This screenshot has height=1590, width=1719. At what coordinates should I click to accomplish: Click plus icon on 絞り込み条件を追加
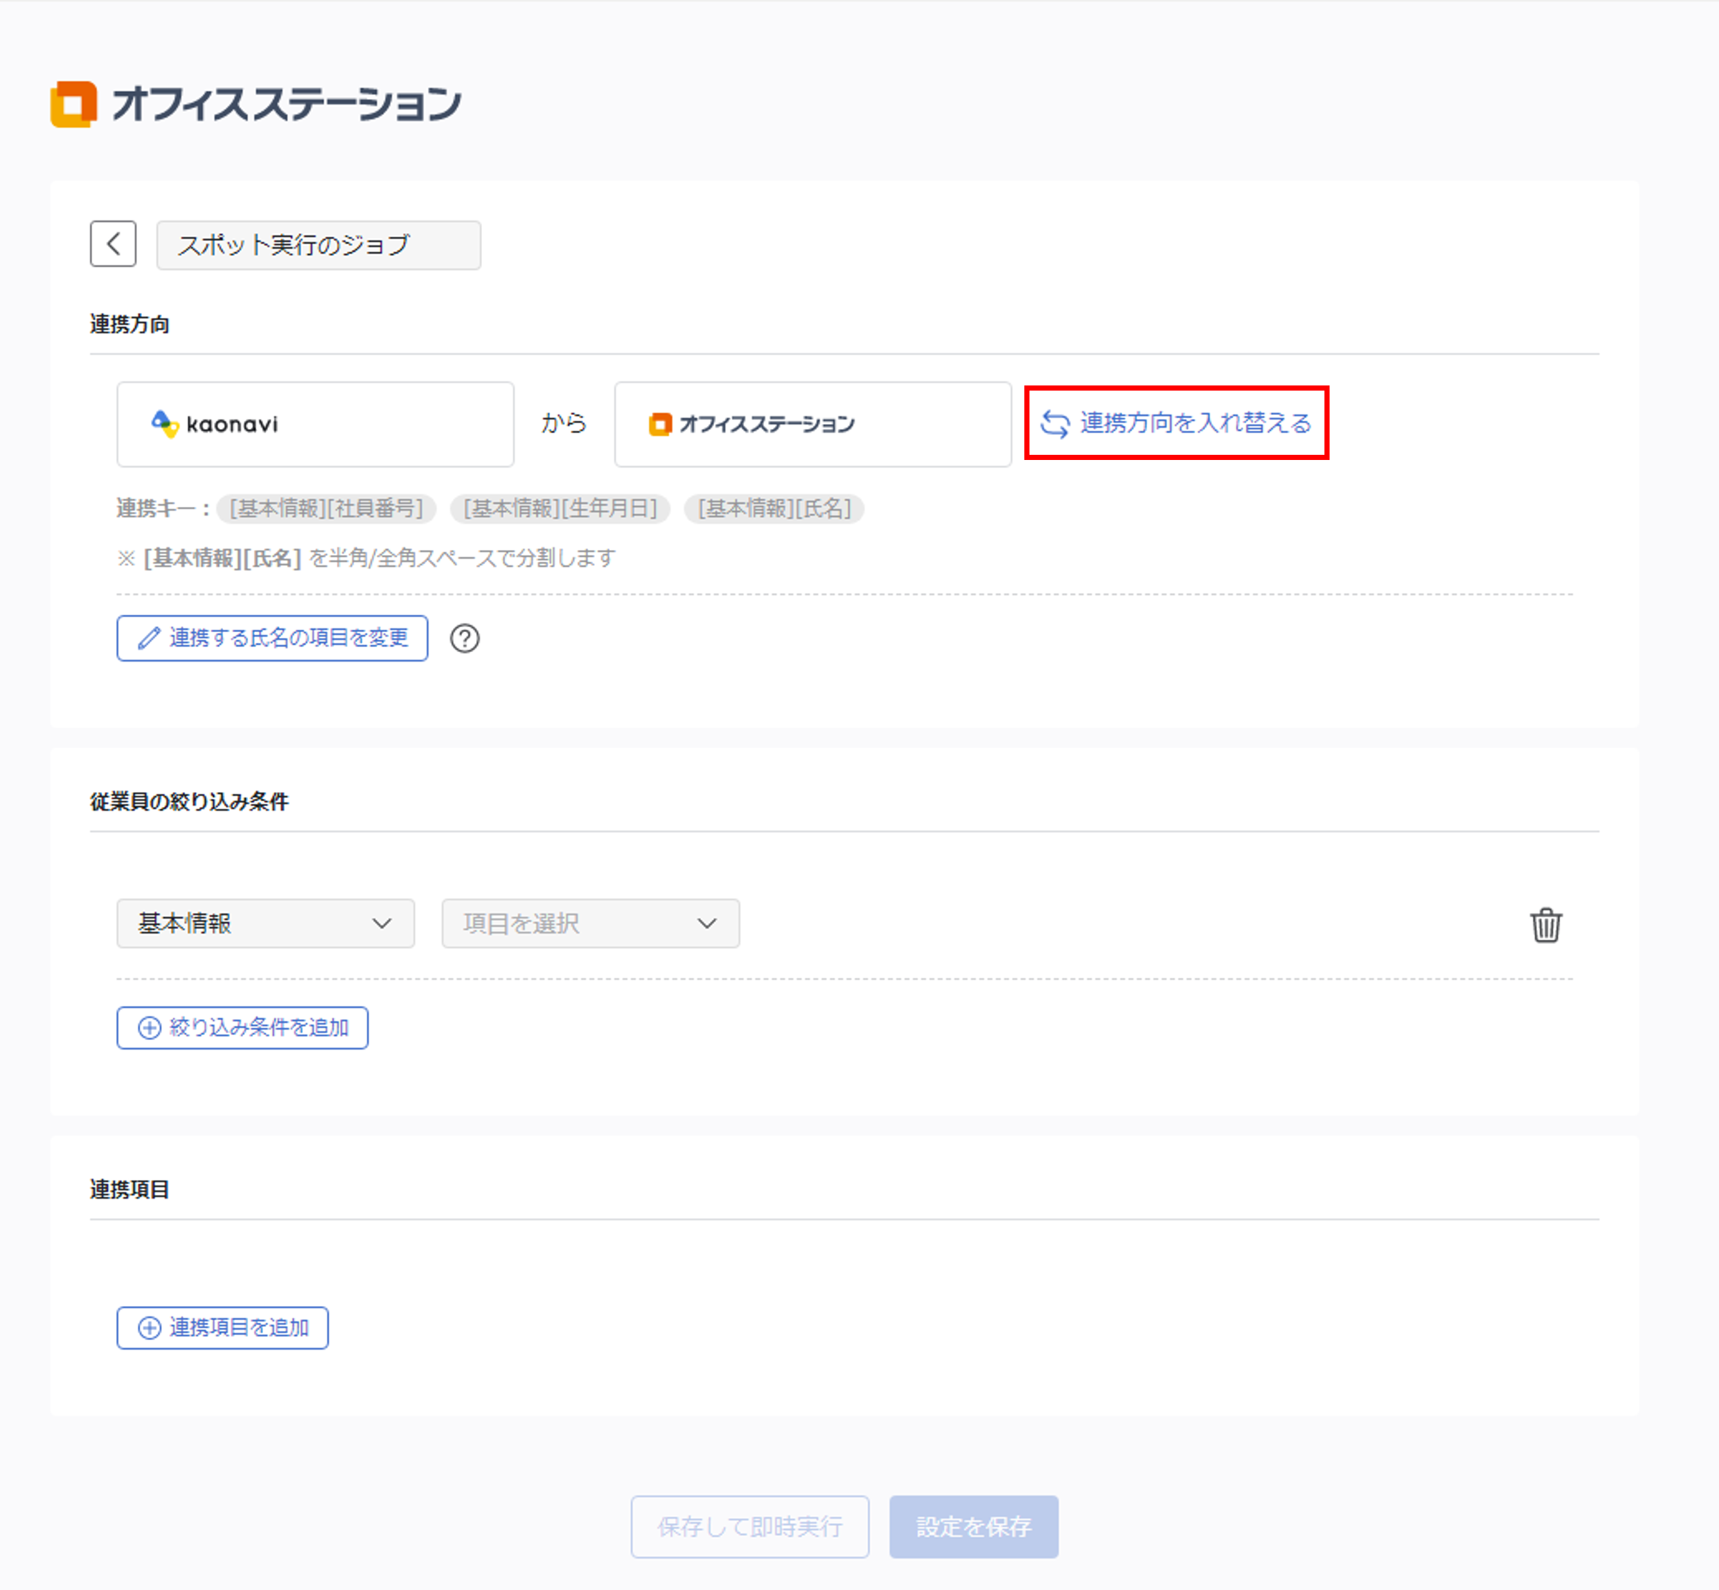coord(150,1027)
